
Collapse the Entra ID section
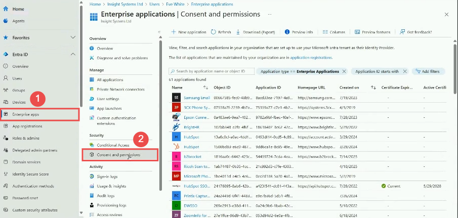(73, 54)
